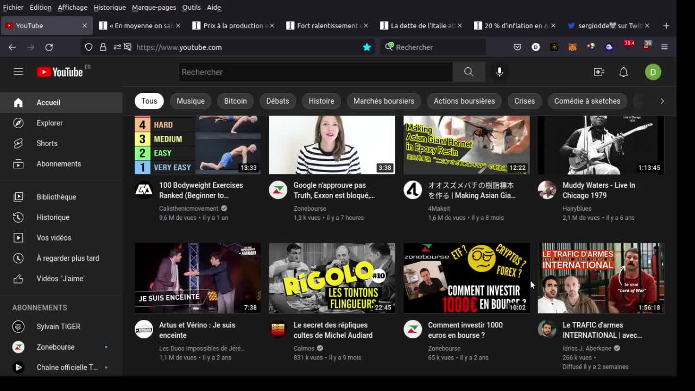
Task: Switch to "La dette de l'Italie" tab
Action: tap(422, 26)
